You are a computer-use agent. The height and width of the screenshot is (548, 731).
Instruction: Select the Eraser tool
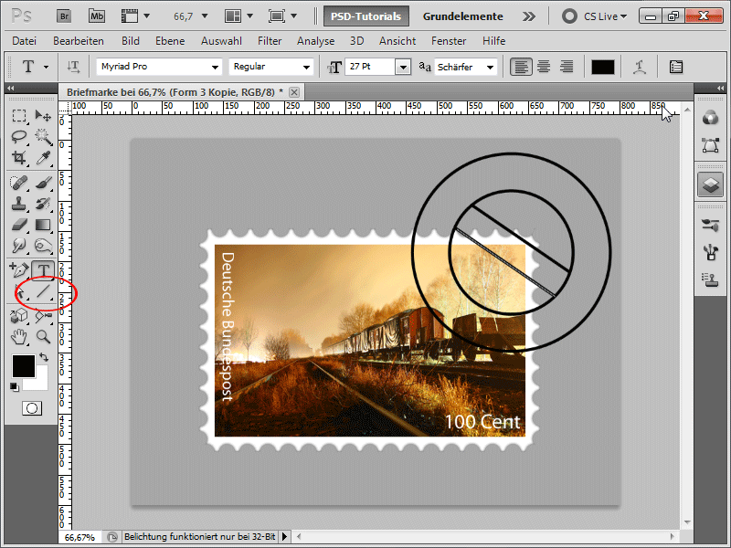click(19, 225)
